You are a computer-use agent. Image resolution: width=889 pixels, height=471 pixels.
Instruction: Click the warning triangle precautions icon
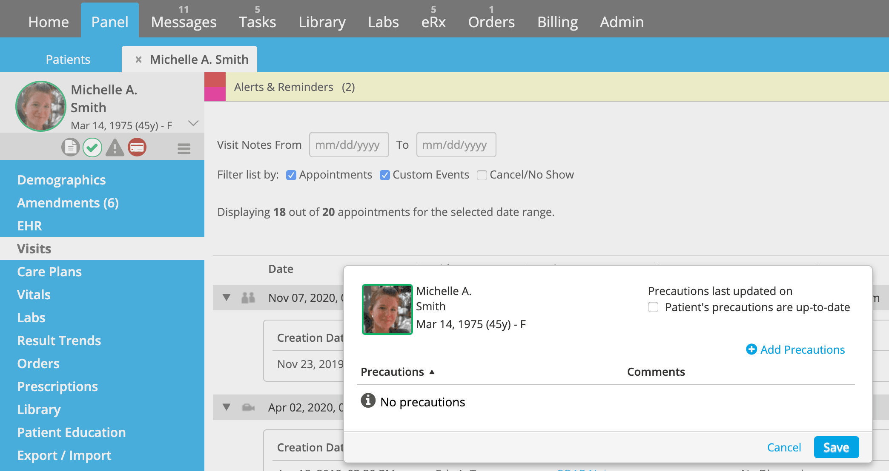coord(115,148)
